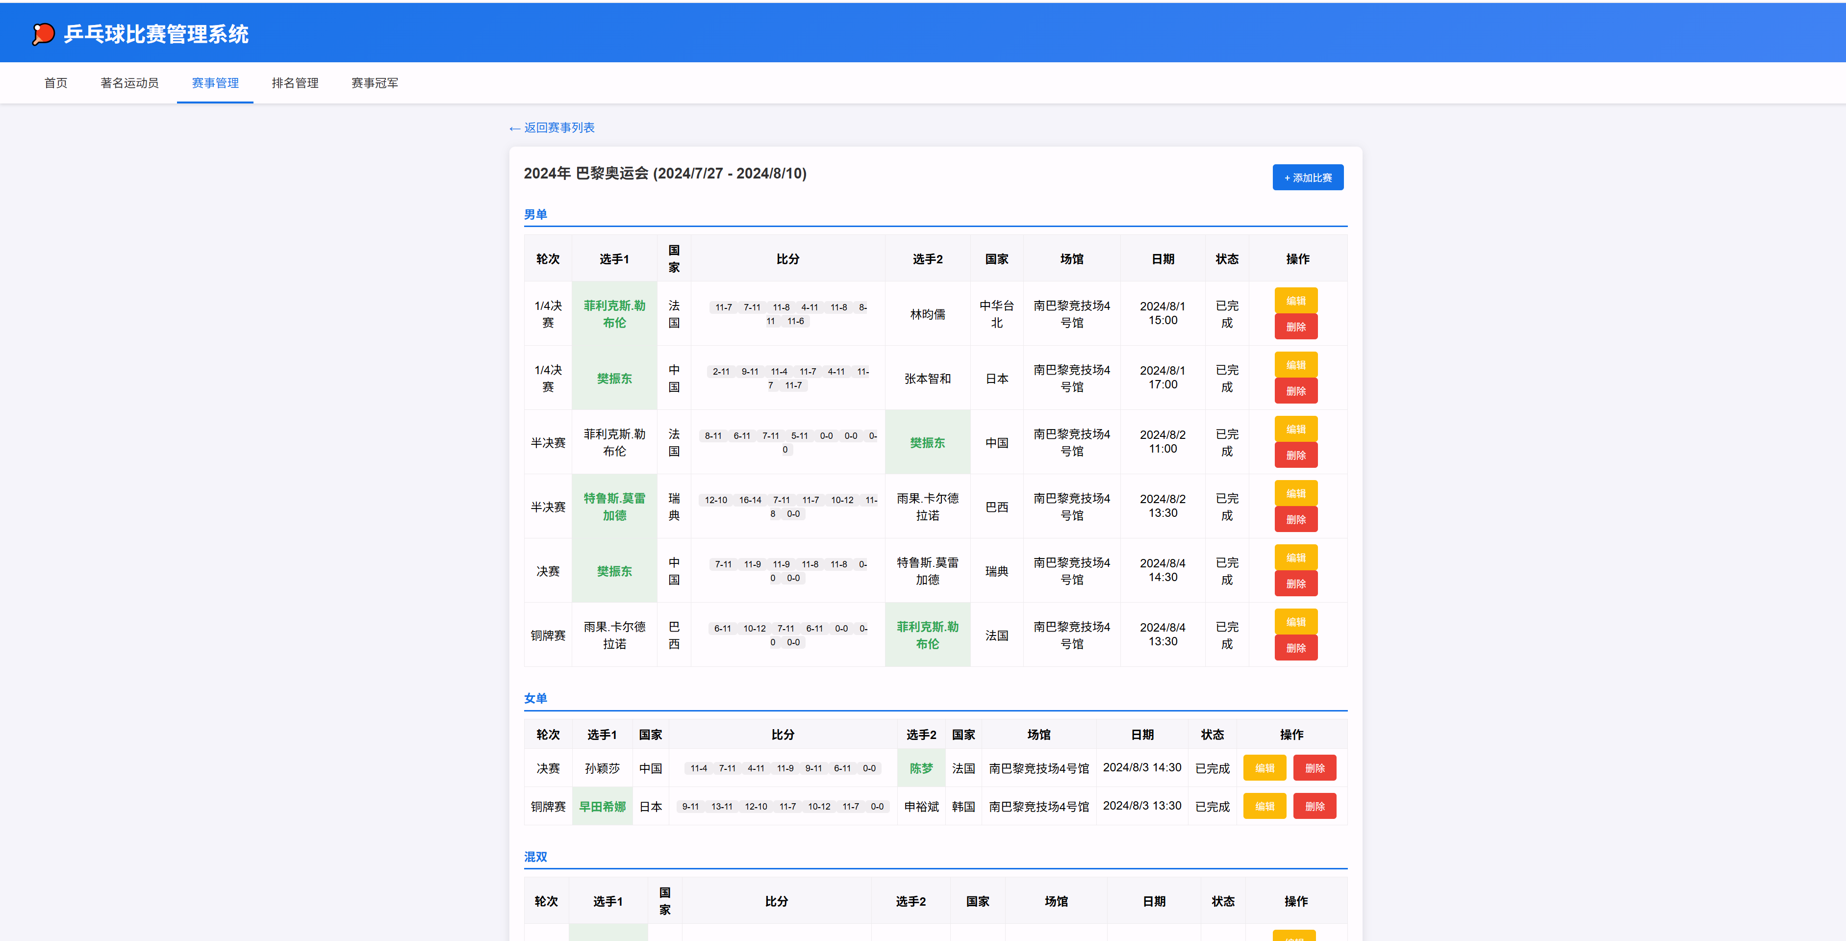This screenshot has height=941, width=1846.
Task: Click the ping pong paddle logo icon
Action: (43, 34)
